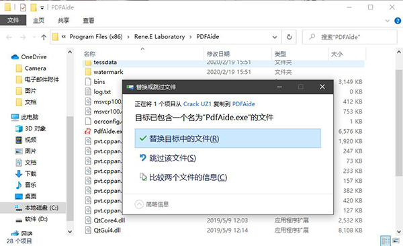Click the search PDFAide input box

click(x=349, y=37)
